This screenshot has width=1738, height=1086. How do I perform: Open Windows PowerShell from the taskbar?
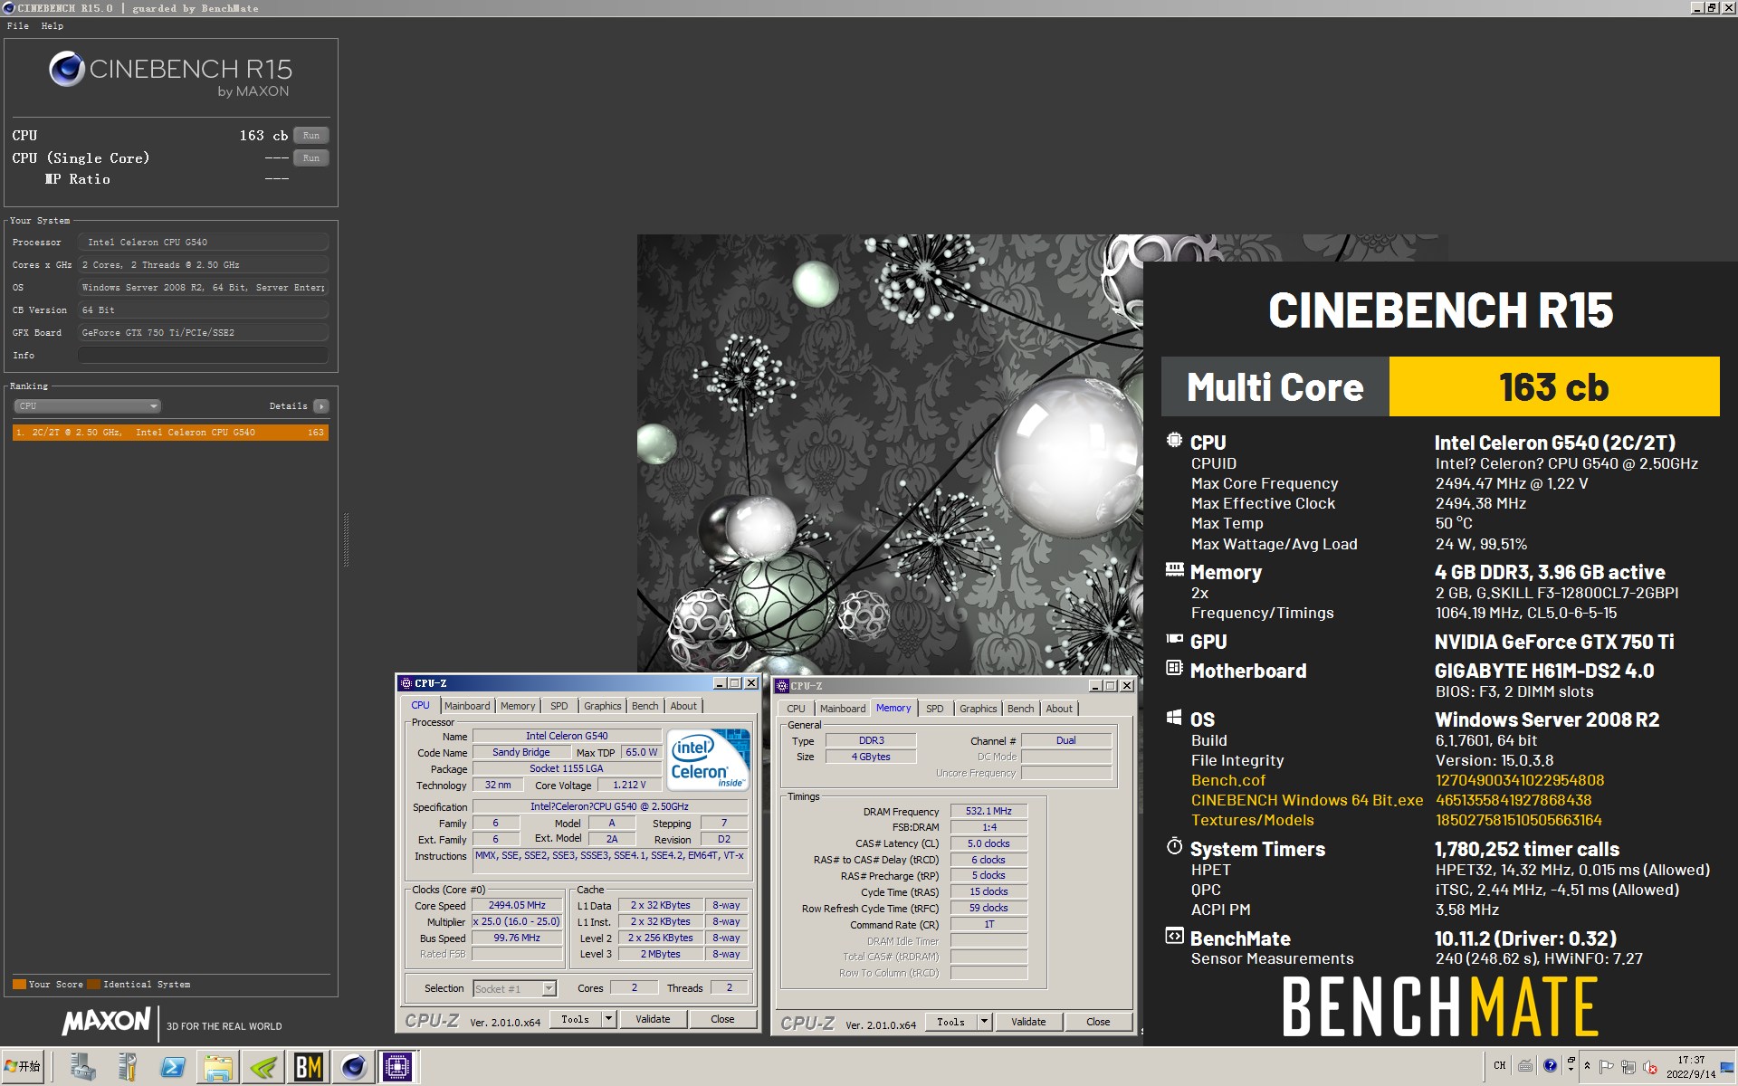[x=173, y=1067]
